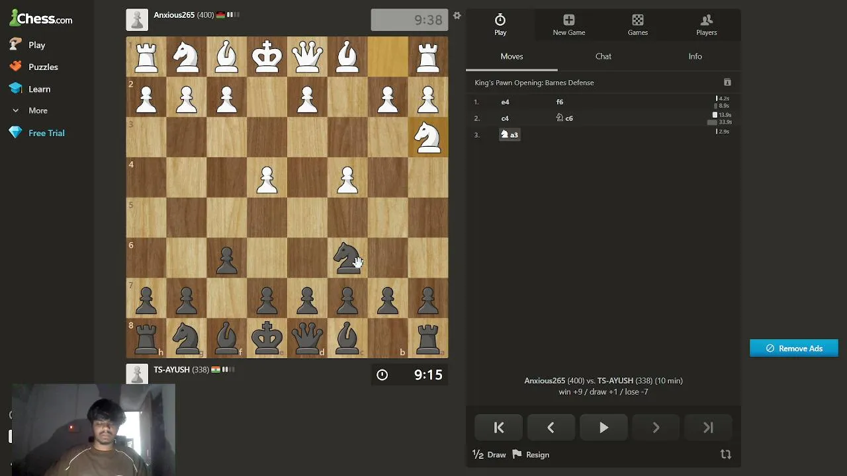The height and width of the screenshot is (476, 847).
Task: Select move c4 in move list
Action: [x=505, y=118]
